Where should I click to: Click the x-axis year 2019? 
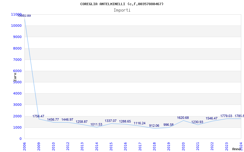point(169,147)
